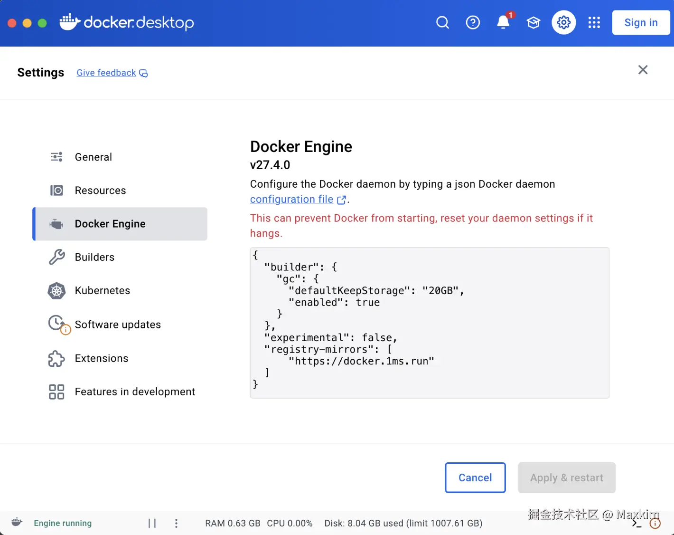This screenshot has height=535, width=674.
Task: Click the CPU 0.00% status entry
Action: (x=290, y=523)
